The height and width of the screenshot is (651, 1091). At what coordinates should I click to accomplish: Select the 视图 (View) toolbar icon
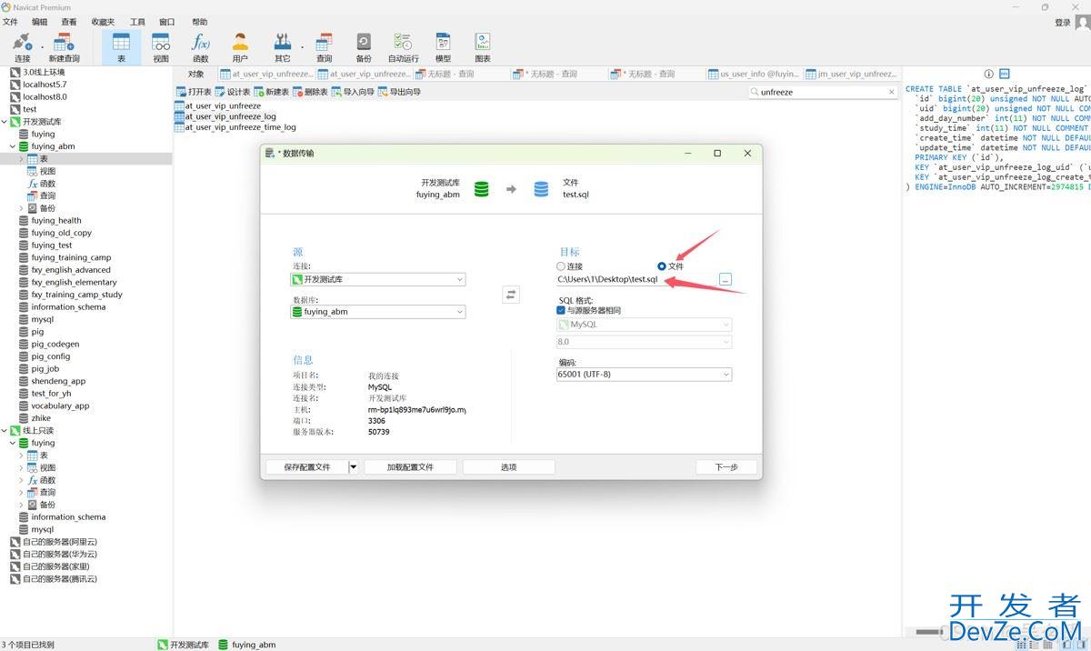[x=161, y=46]
